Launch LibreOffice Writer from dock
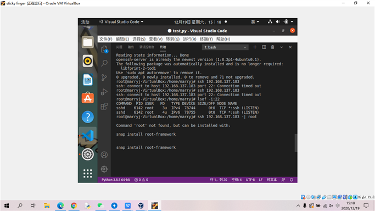Screen dimensions: 375x211 coord(88,80)
